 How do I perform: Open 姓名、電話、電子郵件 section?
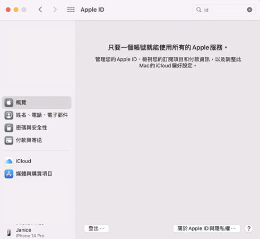(x=37, y=115)
